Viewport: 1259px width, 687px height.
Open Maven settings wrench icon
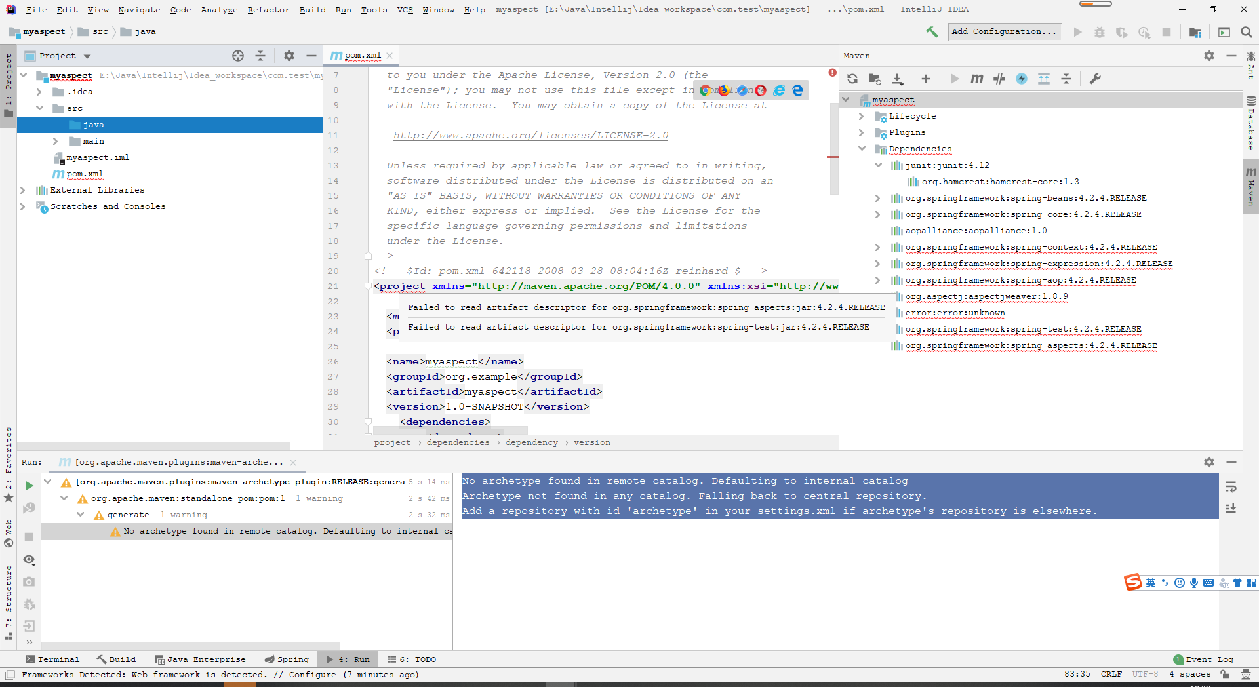1095,79
